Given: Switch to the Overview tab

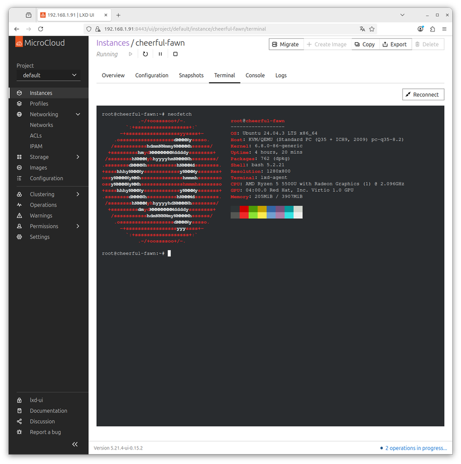Looking at the screenshot, I should [113, 75].
